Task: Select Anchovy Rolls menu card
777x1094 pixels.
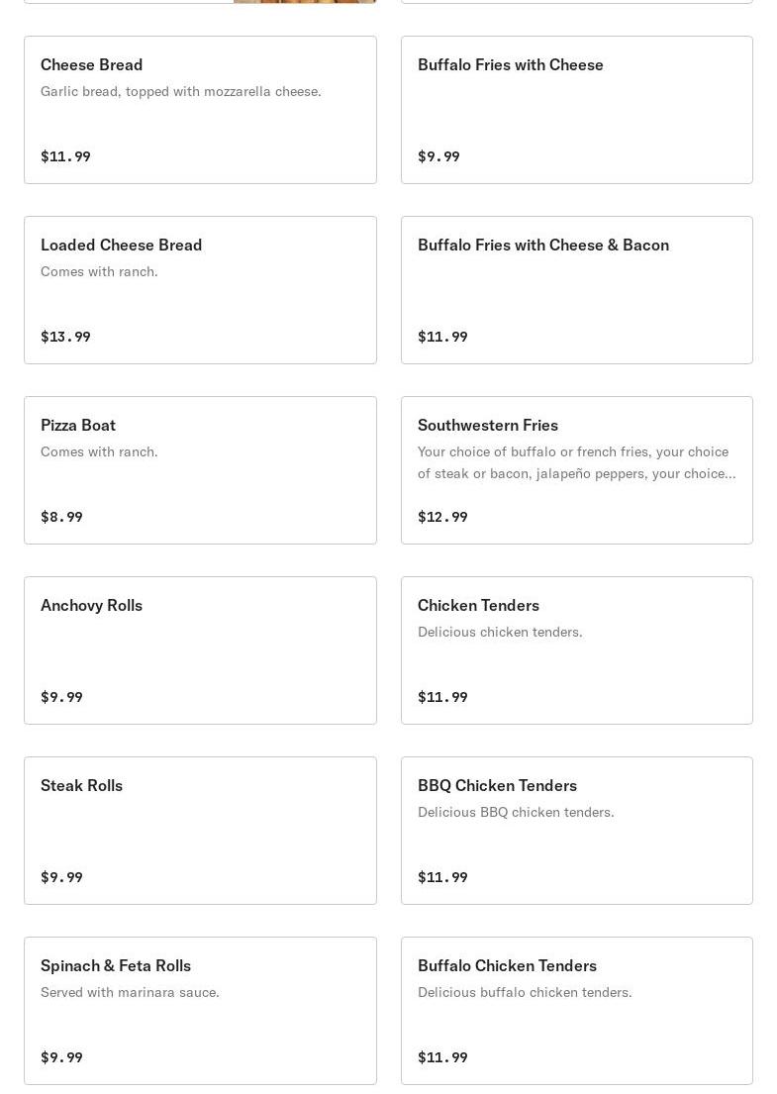Action: [200, 650]
